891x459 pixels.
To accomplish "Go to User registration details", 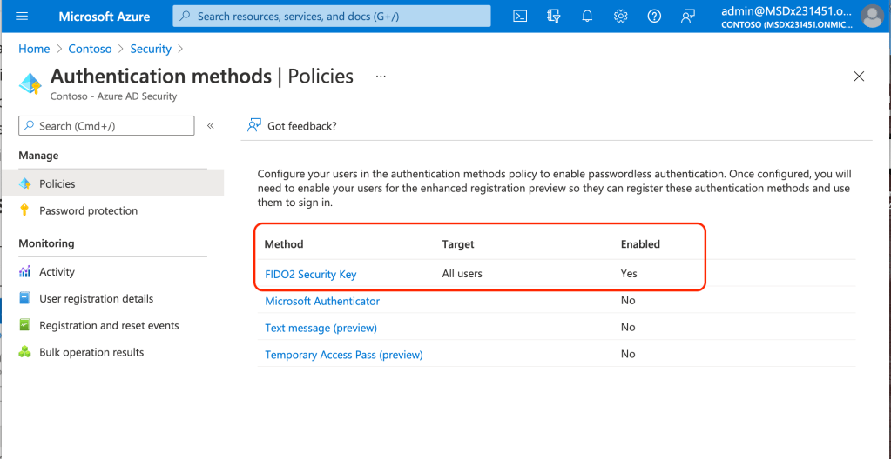I will (x=96, y=299).
